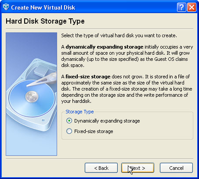Click the Hard Disk Storage Type heading
The height and width of the screenshot is (179, 199).
click(45, 21)
